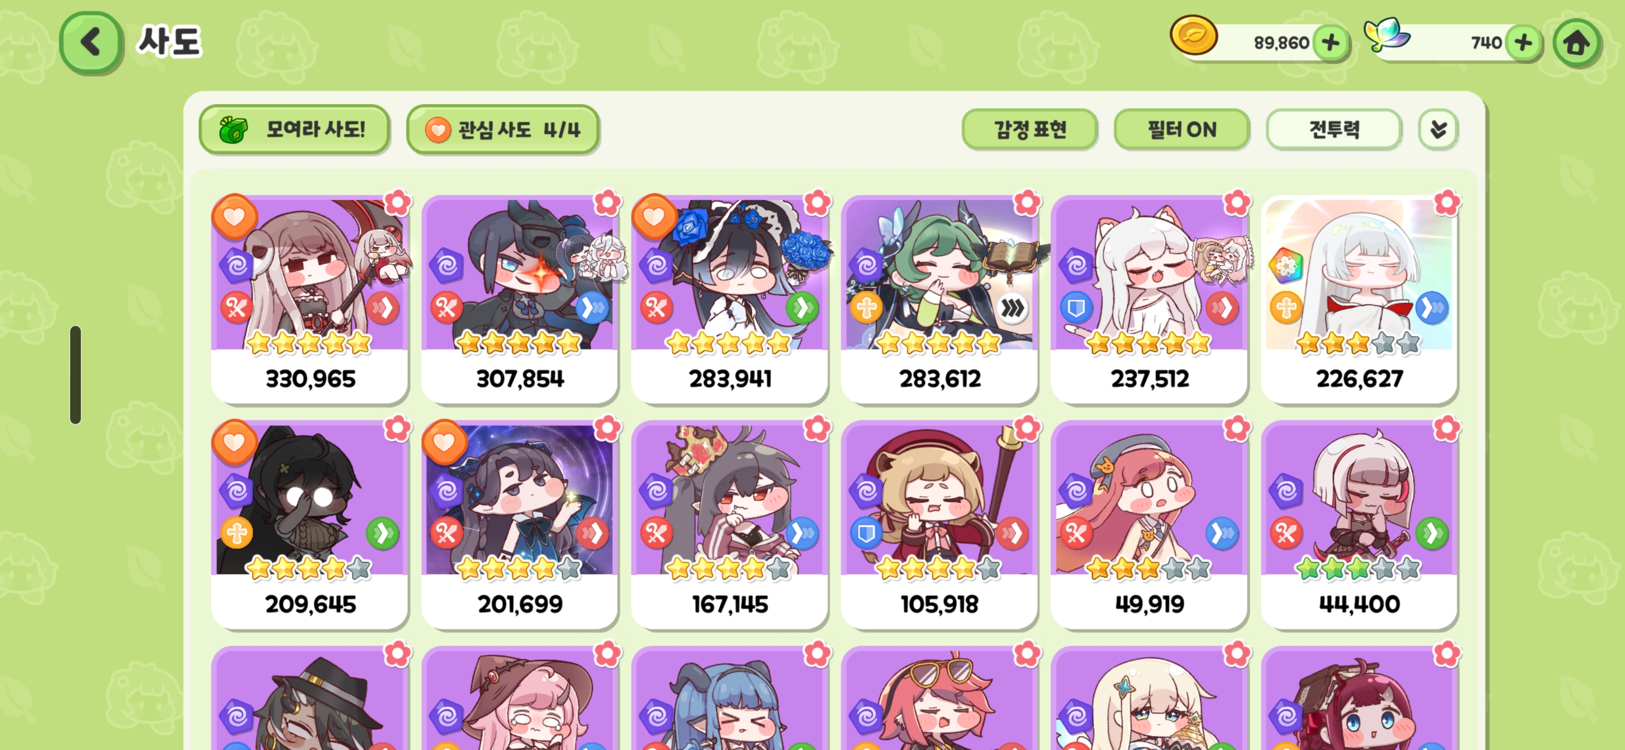This screenshot has height=750, width=1625.
Task: Flip sort order with double-chevron button
Action: (1438, 129)
